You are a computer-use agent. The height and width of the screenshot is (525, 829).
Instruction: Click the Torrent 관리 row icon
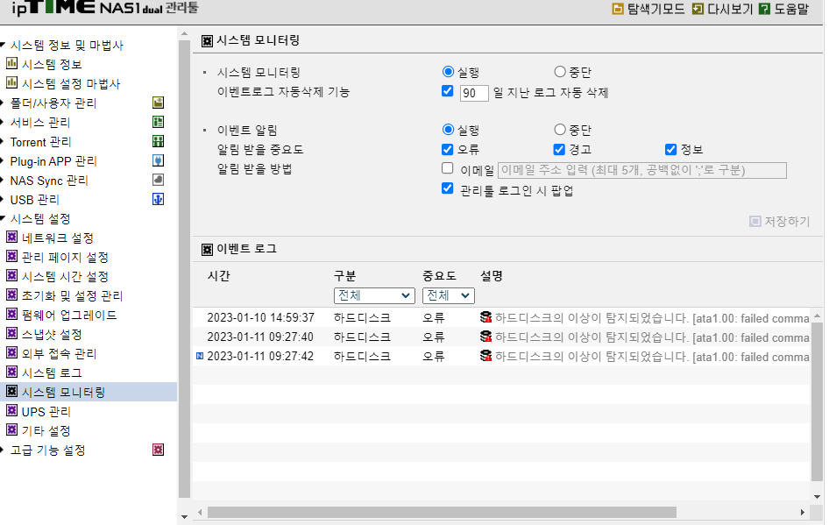158,141
